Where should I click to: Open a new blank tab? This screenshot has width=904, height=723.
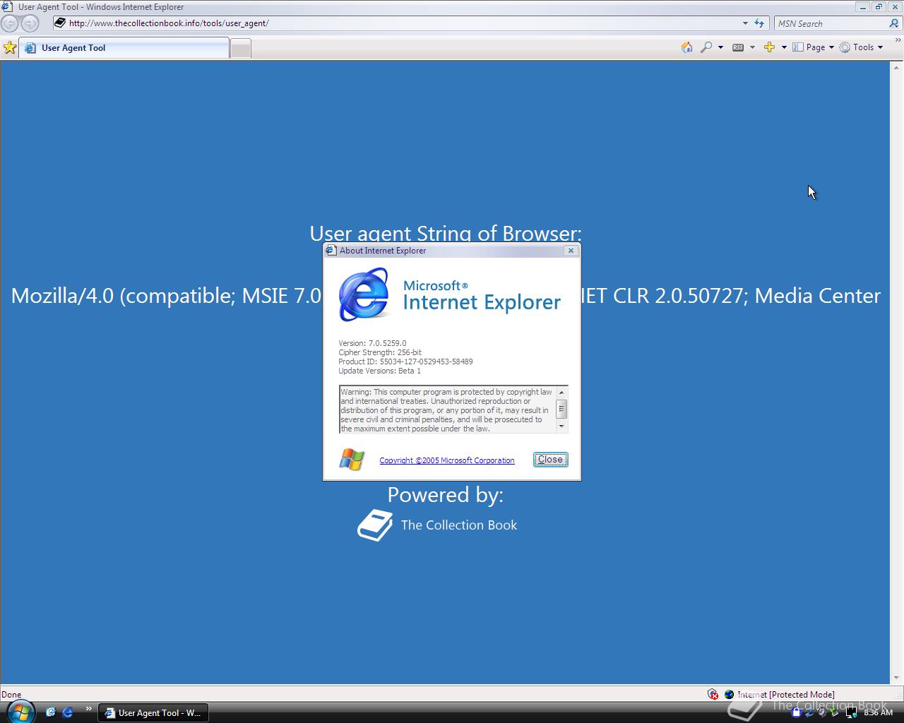click(241, 49)
